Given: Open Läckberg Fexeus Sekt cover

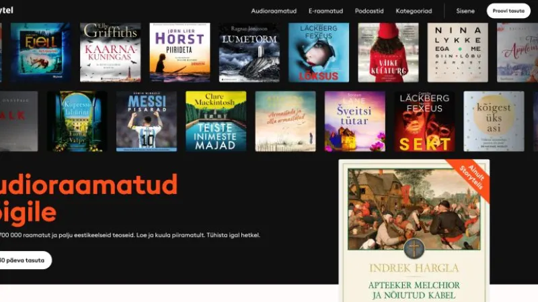Looking at the screenshot, I should (424, 121).
